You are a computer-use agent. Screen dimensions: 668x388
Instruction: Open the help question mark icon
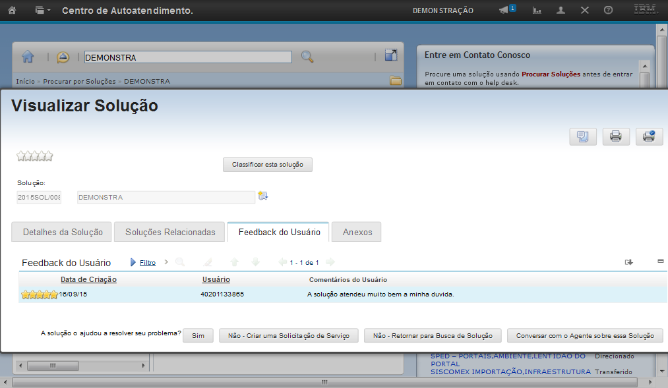coord(608,11)
